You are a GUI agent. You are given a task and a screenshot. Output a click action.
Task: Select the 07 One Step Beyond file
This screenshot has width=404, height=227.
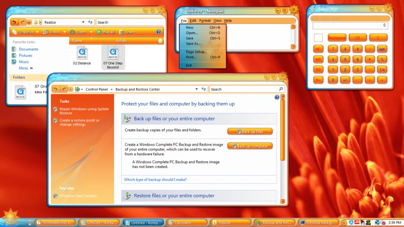pos(113,57)
